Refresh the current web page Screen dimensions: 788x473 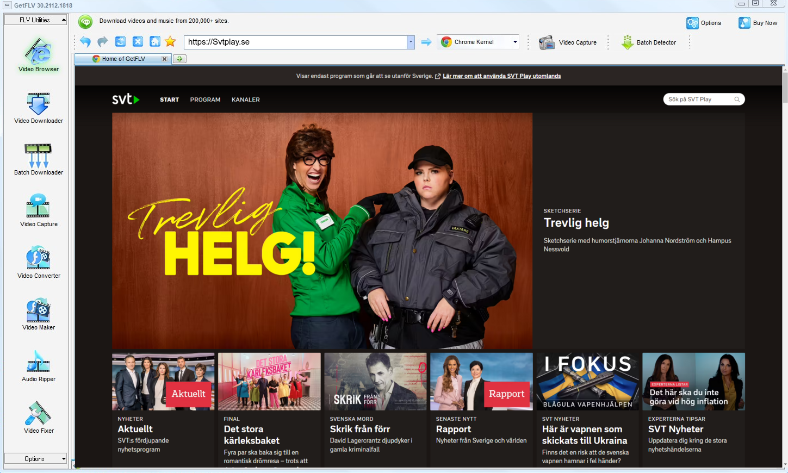coord(120,42)
